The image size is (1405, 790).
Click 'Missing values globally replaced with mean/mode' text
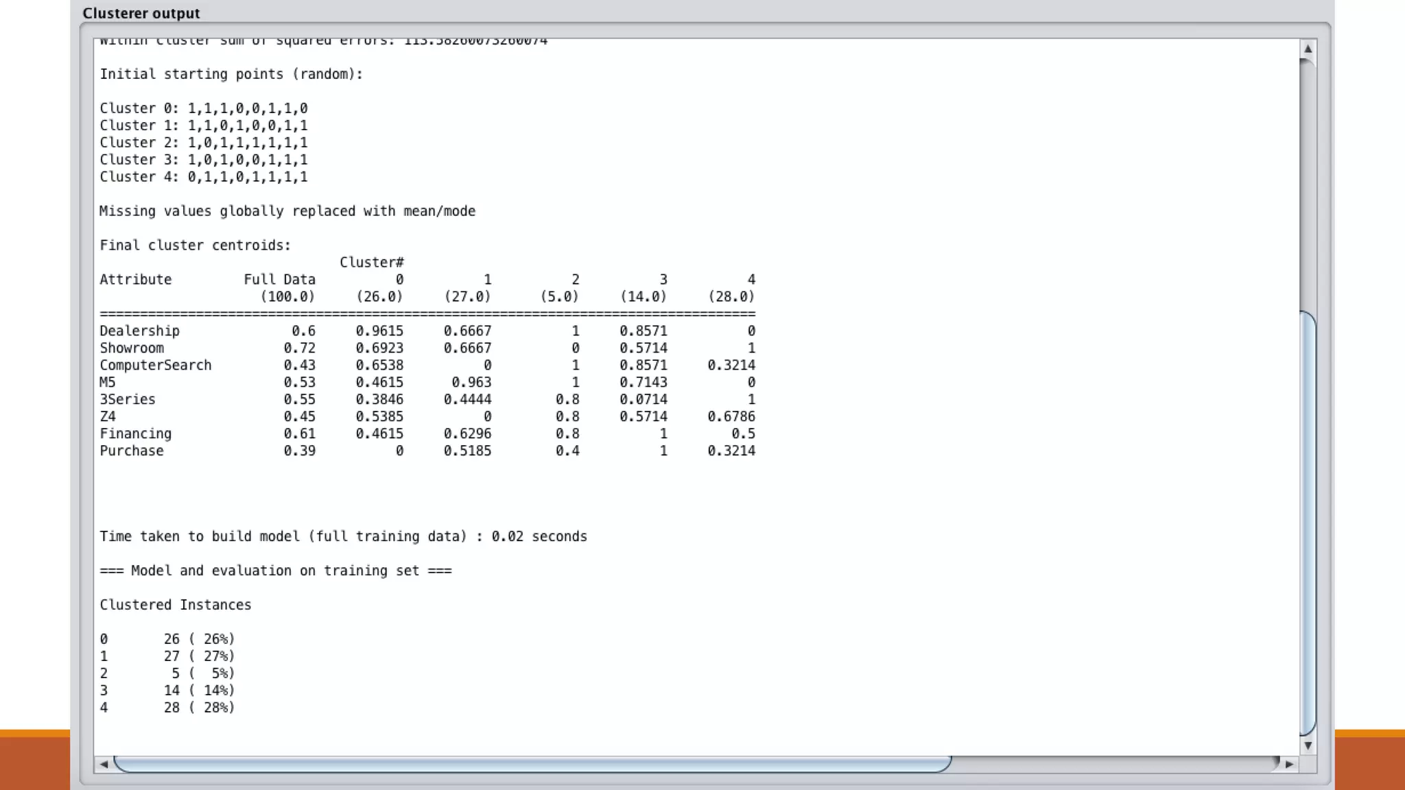(287, 211)
